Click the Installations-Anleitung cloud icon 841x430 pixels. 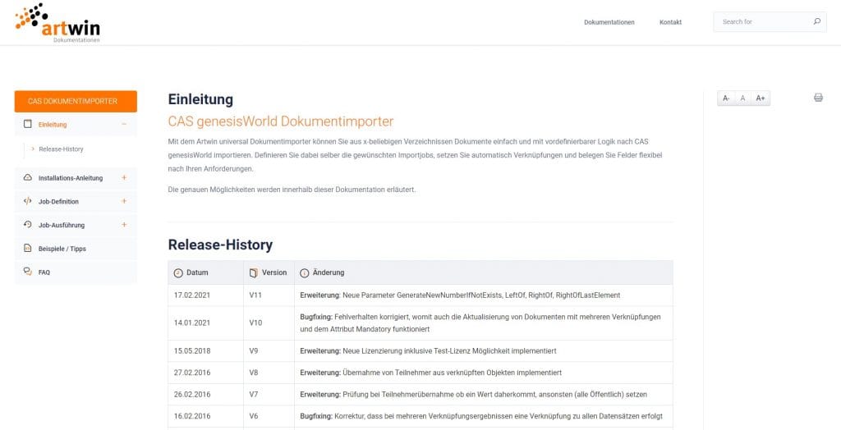(28, 177)
